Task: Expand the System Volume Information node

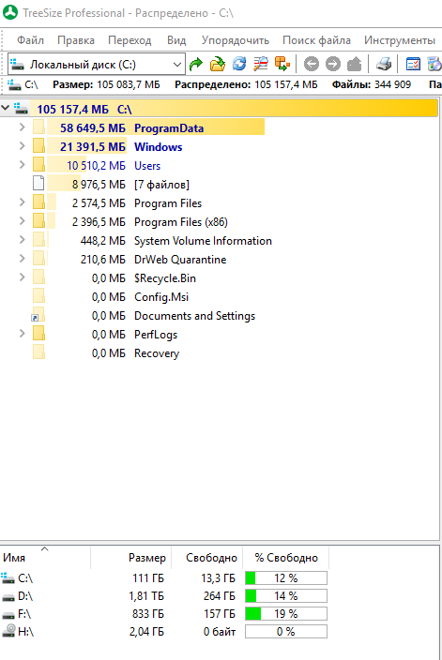Action: (x=23, y=239)
